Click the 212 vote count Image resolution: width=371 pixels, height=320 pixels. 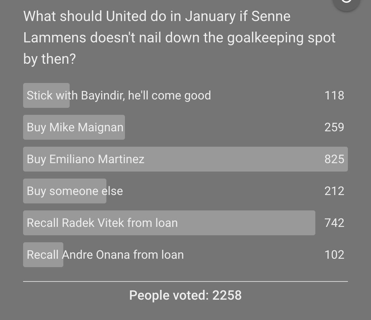pyautogui.click(x=334, y=191)
